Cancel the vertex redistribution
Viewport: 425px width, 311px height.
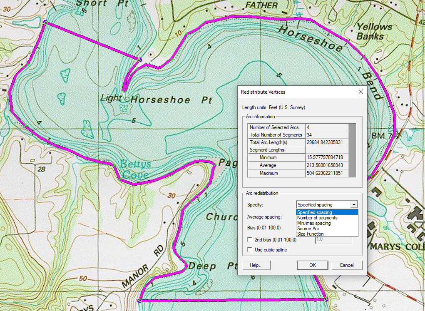pyautogui.click(x=347, y=265)
